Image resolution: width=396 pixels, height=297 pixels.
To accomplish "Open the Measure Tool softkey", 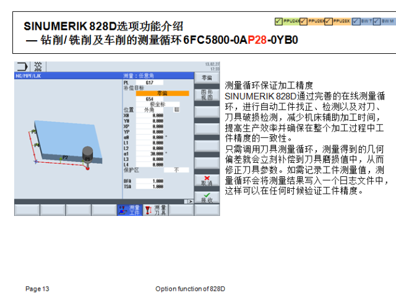I will pyautogui.click(x=155, y=210).
